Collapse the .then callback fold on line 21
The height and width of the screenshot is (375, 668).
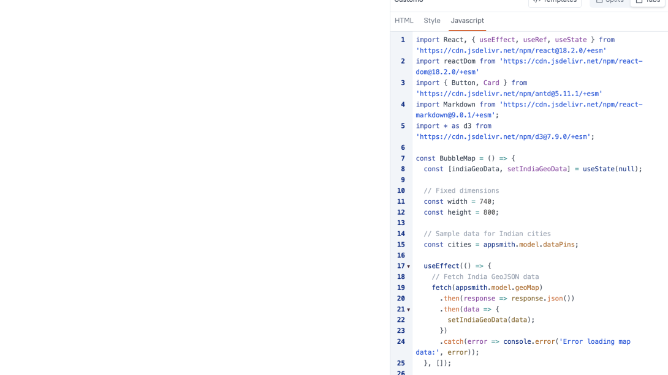point(408,309)
